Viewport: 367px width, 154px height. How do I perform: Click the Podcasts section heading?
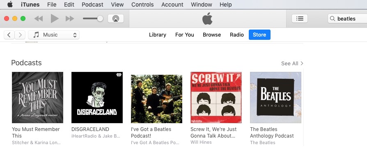(x=26, y=63)
